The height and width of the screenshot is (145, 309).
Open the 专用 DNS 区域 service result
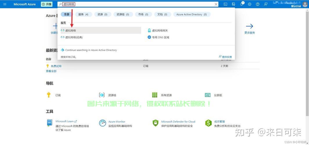click(160, 37)
